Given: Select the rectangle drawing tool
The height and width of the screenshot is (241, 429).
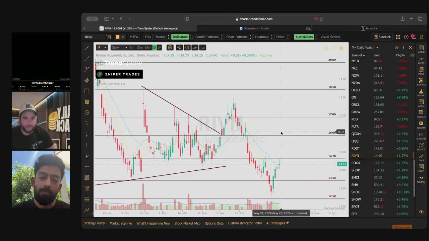Looking at the screenshot, I should [x=87, y=91].
